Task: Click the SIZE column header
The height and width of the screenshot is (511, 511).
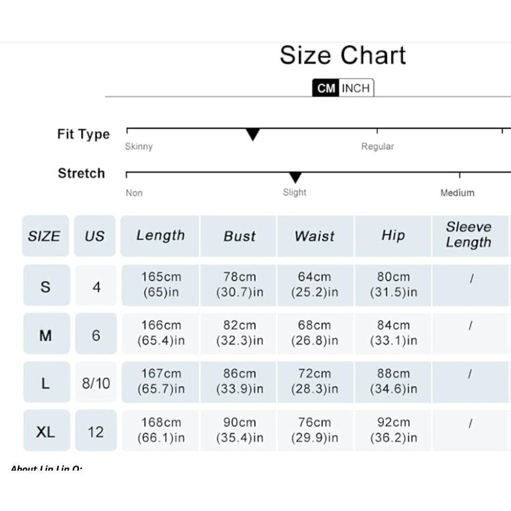Action: [x=45, y=236]
